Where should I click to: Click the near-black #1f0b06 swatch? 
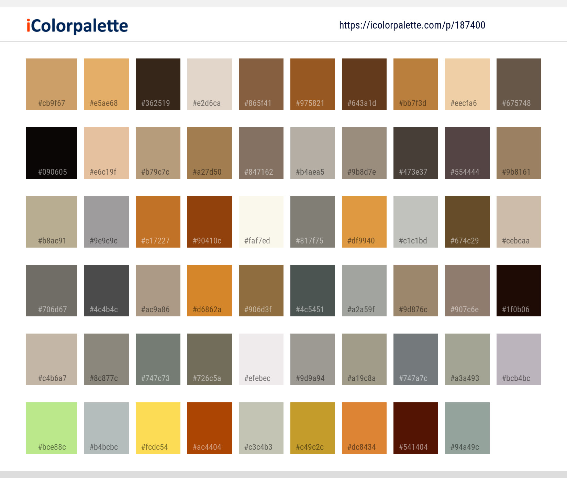click(x=519, y=290)
